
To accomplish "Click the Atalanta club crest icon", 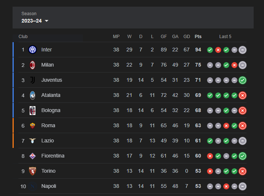I will [33, 95].
